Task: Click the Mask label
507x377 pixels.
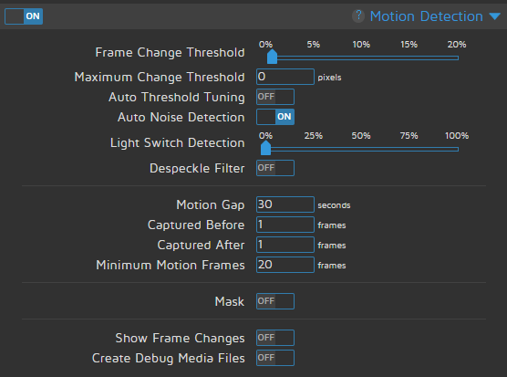Action: coord(230,301)
